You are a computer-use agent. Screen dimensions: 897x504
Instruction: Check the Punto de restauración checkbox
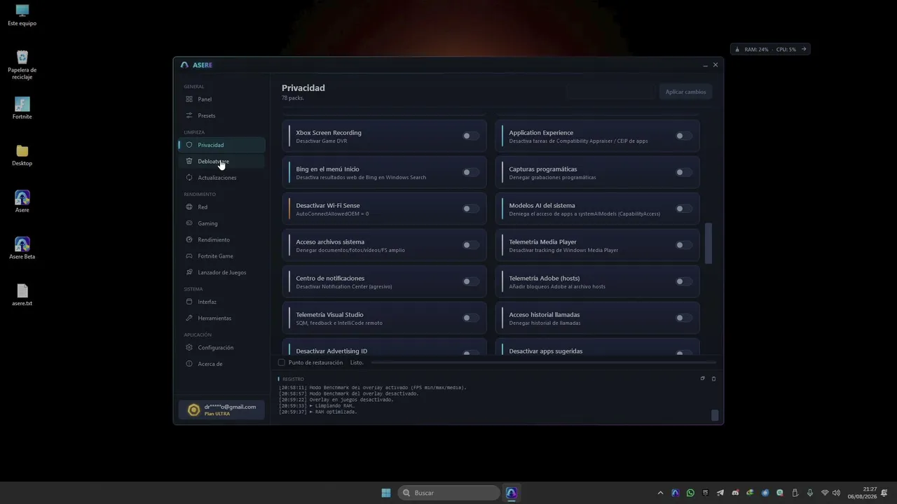(x=282, y=363)
